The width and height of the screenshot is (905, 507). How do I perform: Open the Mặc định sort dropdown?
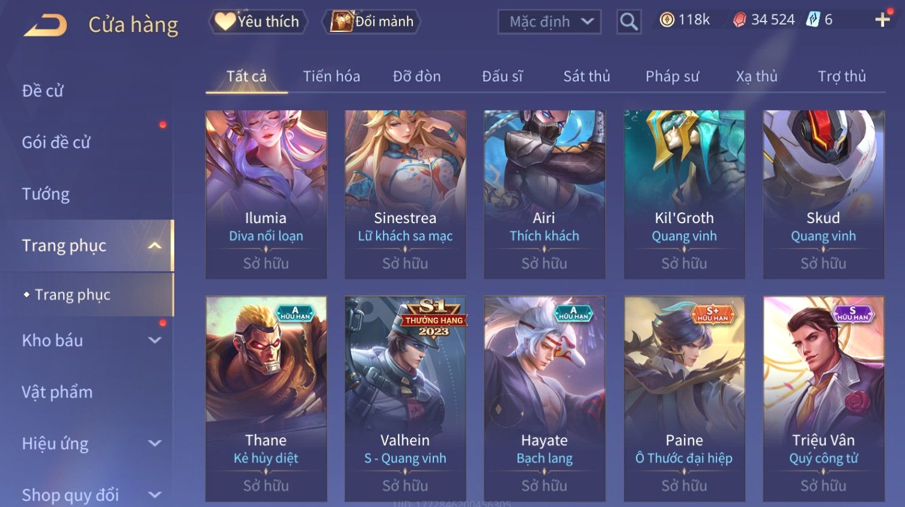click(x=549, y=22)
